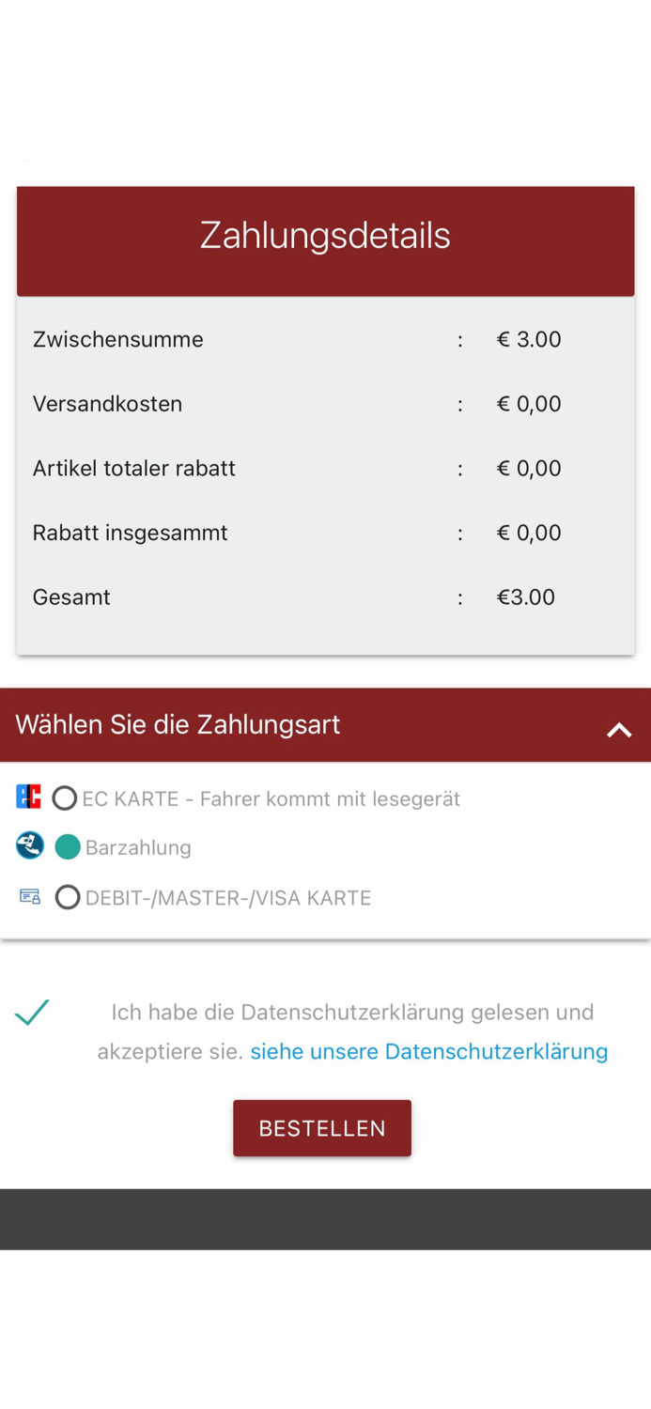
Task: Click the Zahlungsdetails header
Action: [x=325, y=235]
